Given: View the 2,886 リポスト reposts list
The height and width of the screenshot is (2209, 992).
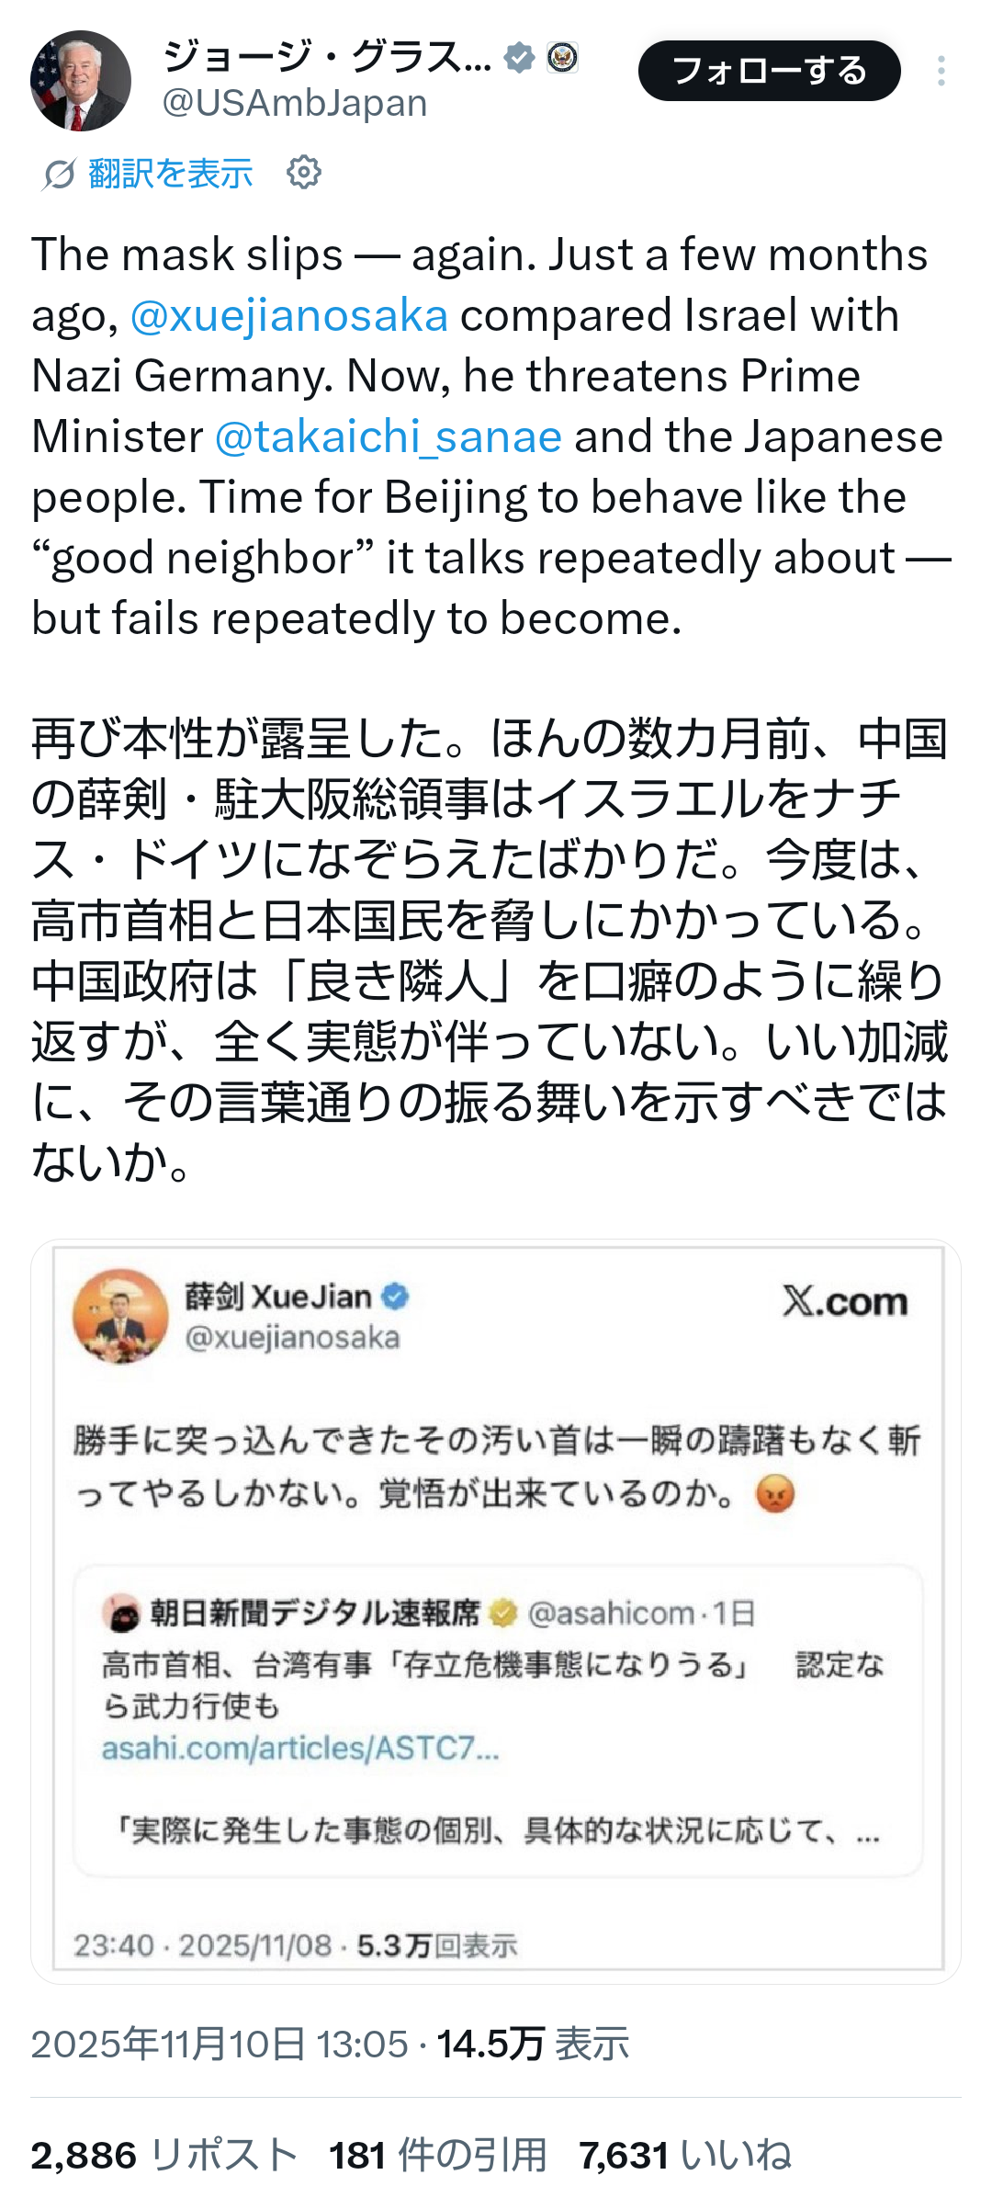Looking at the screenshot, I should tap(163, 2155).
